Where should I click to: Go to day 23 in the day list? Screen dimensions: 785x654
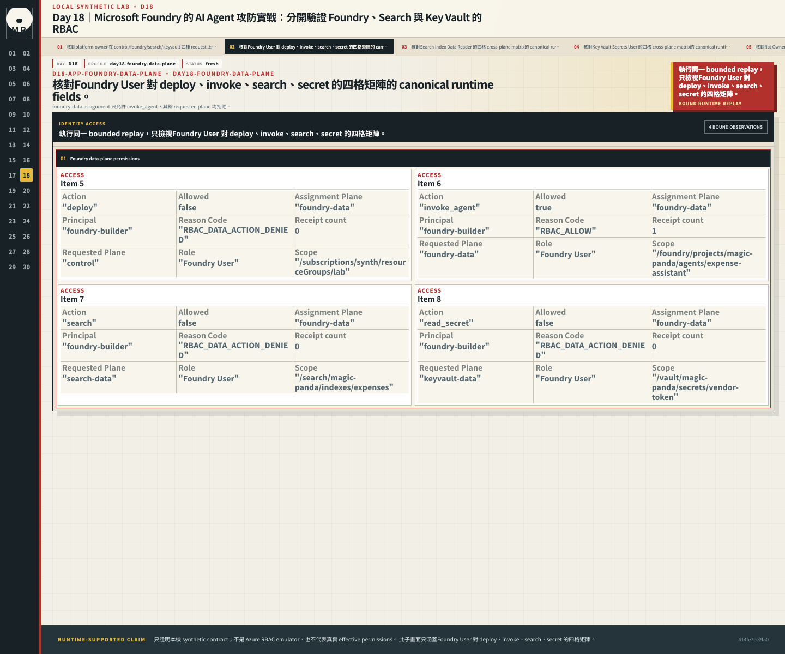(12, 221)
